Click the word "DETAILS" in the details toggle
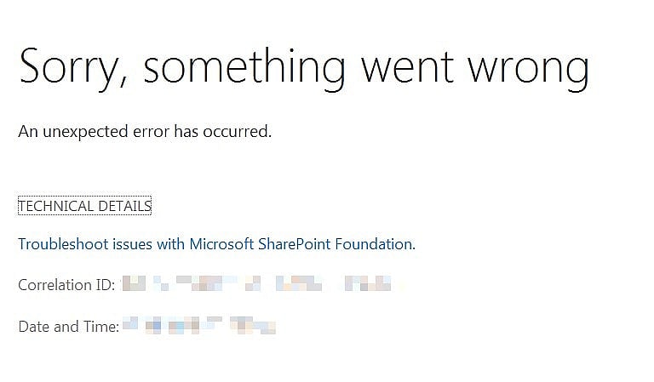654x382 pixels. coord(124,206)
